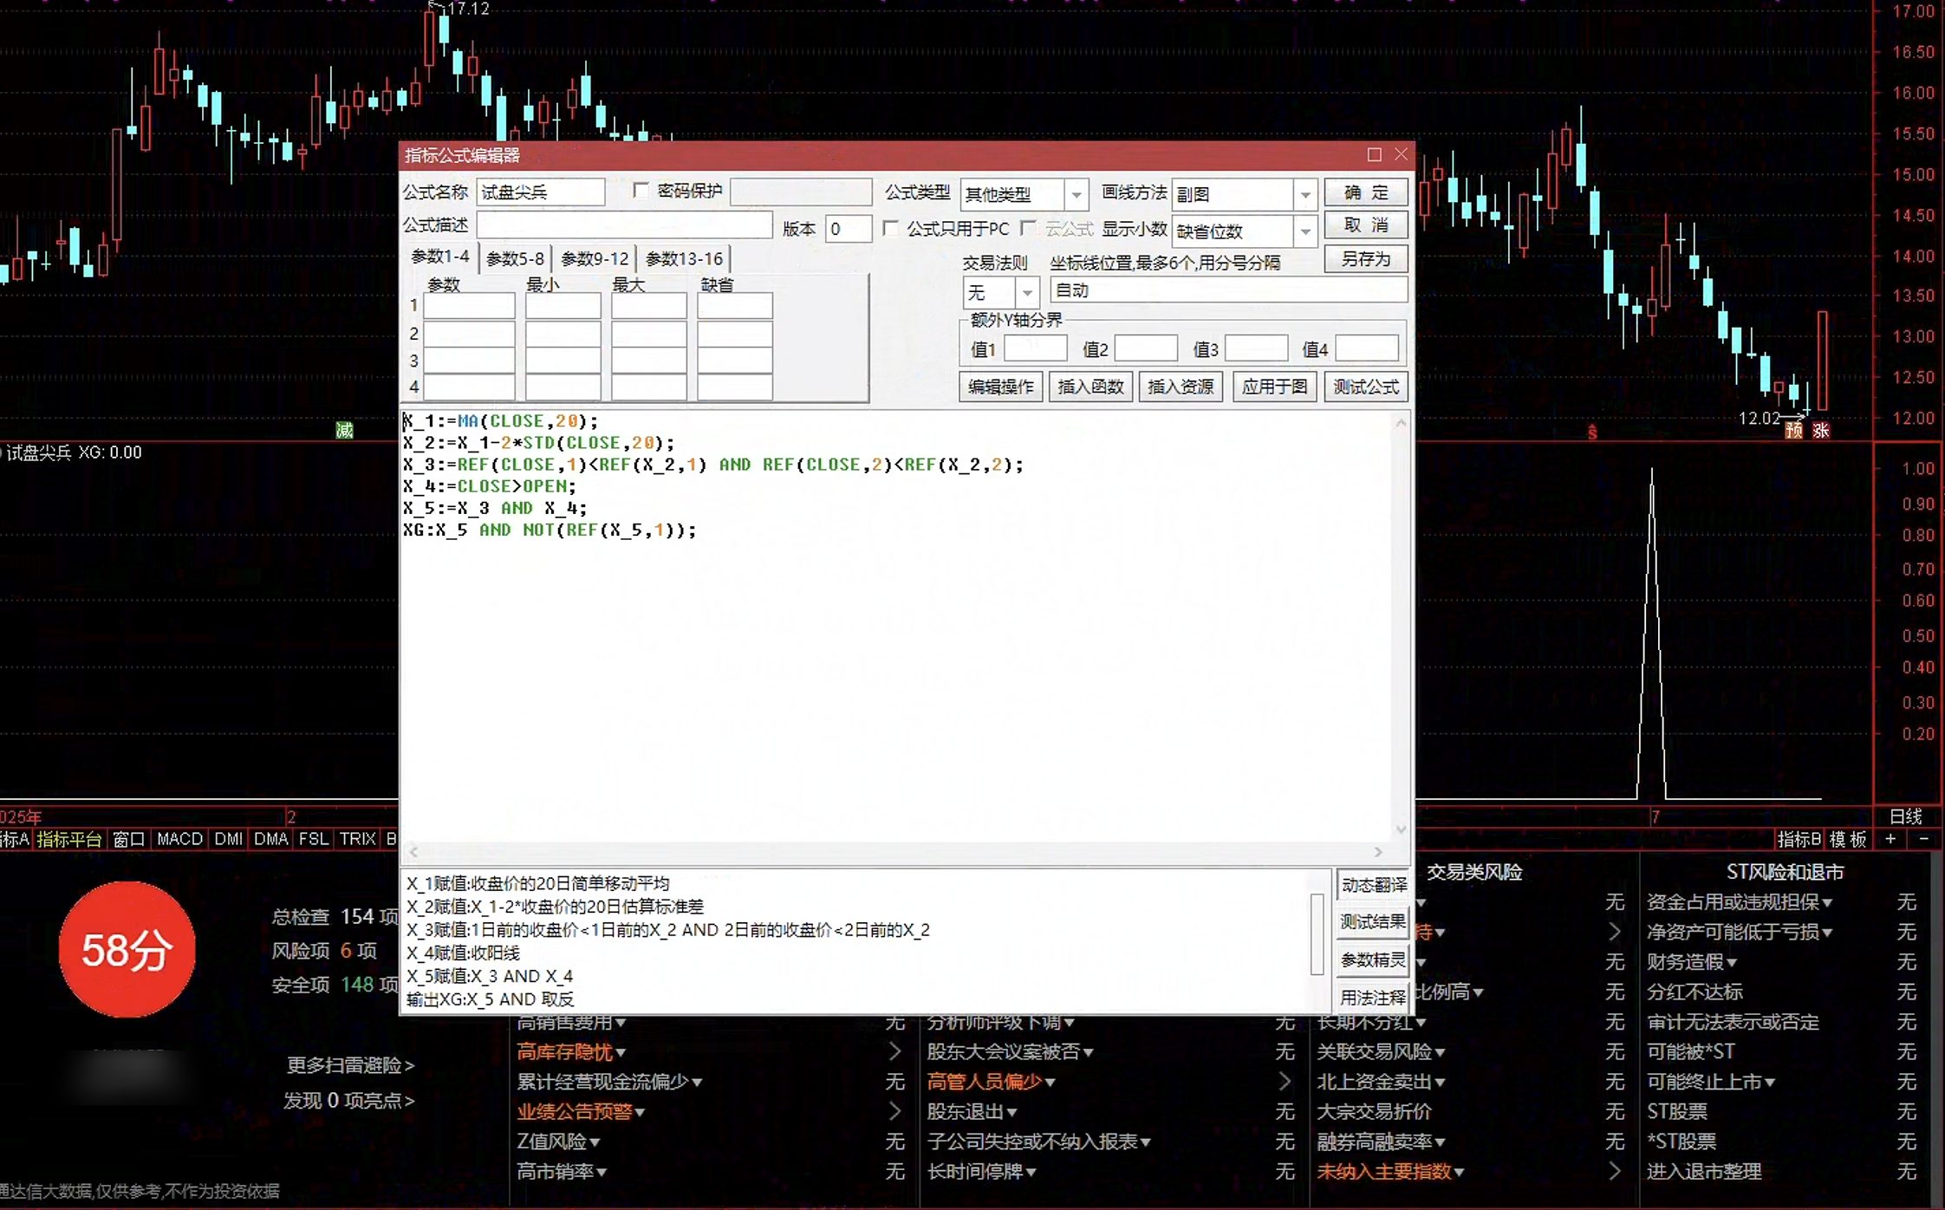
Task: Open the 画线方法 dropdown
Action: click(x=1304, y=194)
